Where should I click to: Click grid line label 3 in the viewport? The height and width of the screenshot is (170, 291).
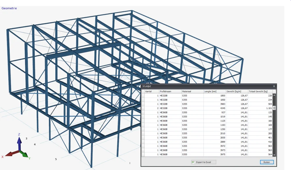26,139
